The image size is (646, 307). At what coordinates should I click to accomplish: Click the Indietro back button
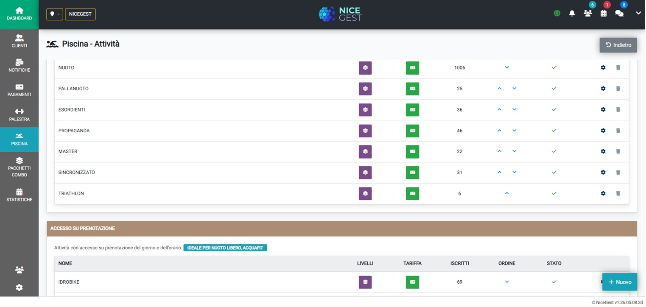(618, 45)
